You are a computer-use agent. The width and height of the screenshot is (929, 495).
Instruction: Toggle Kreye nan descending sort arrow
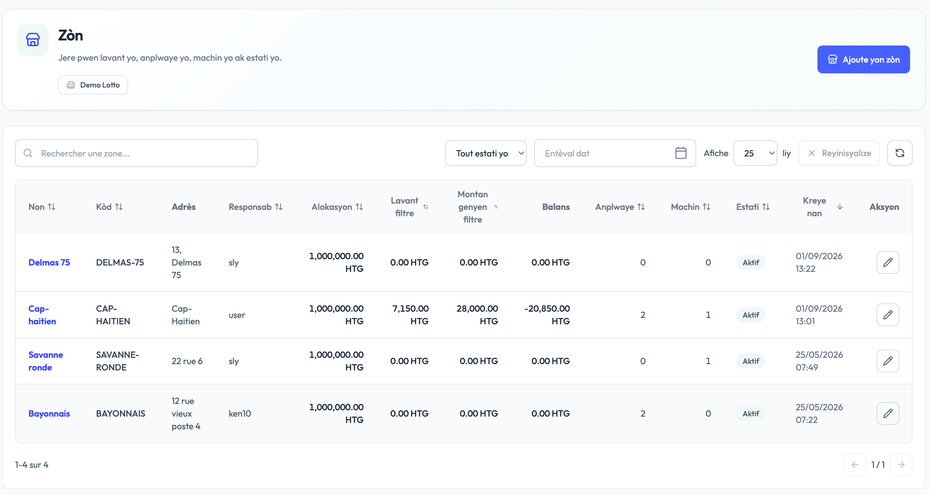point(840,207)
